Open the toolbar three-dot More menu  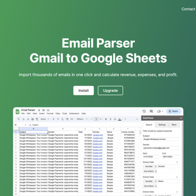click(125, 119)
